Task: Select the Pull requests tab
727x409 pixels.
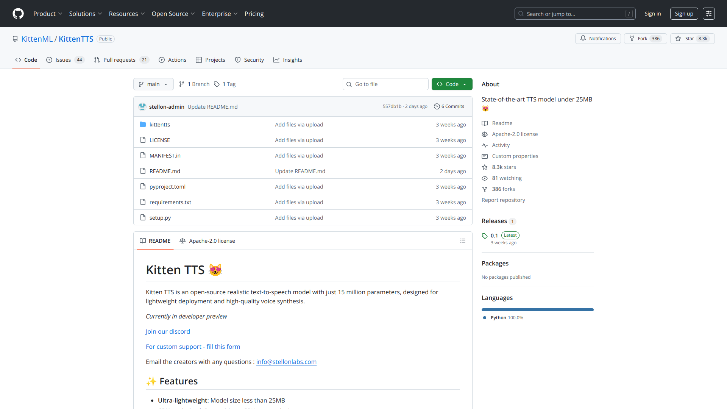Action: [x=120, y=60]
